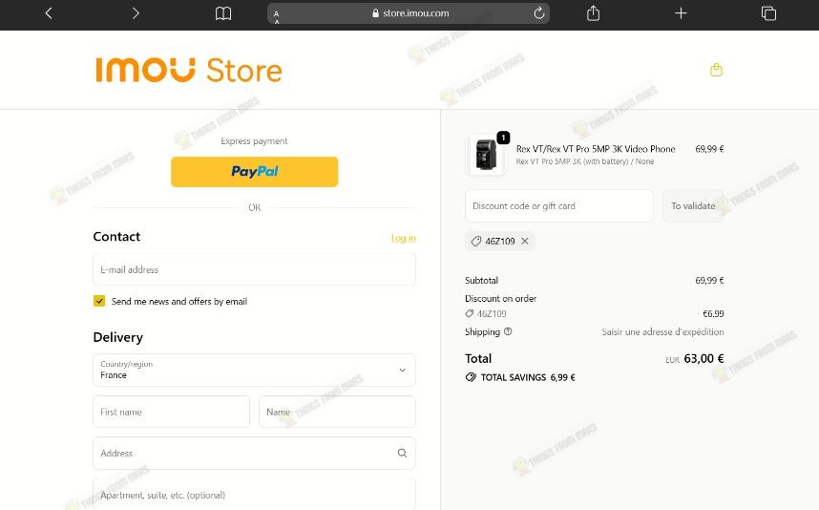Open the Country/region France dropdown
Viewport: 819px width, 510px height.
tap(254, 370)
